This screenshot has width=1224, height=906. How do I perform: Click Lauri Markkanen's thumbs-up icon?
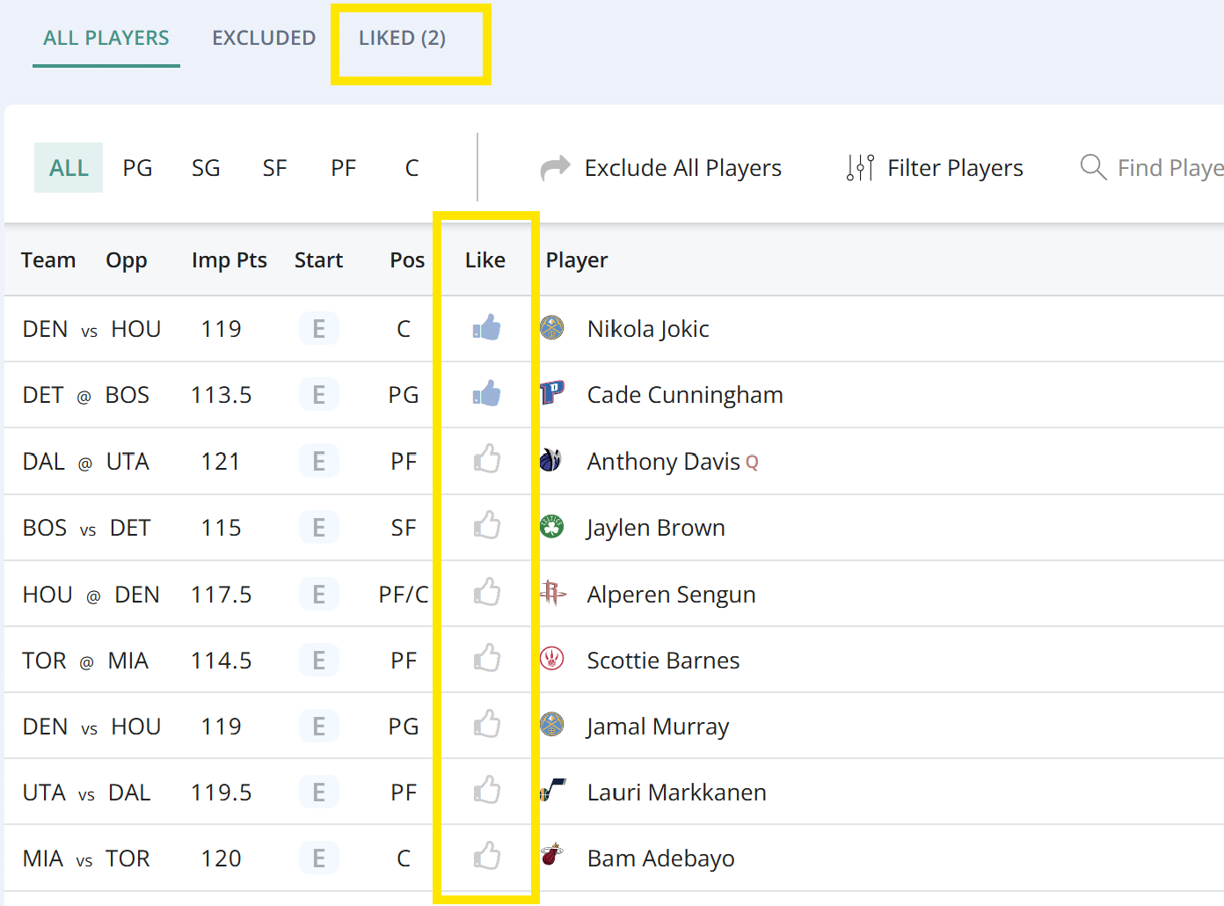pyautogui.click(x=486, y=791)
